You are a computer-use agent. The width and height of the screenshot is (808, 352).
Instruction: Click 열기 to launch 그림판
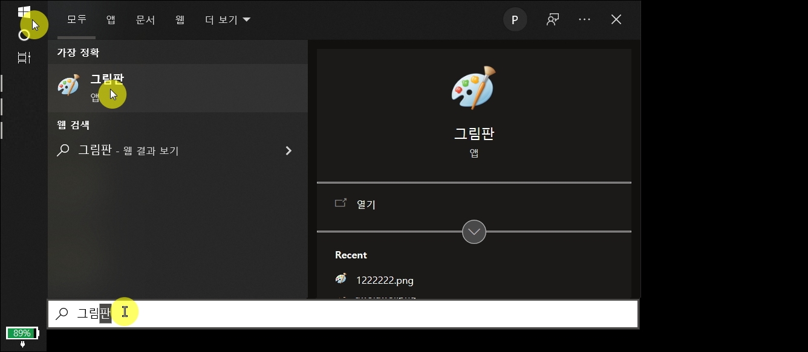click(366, 204)
